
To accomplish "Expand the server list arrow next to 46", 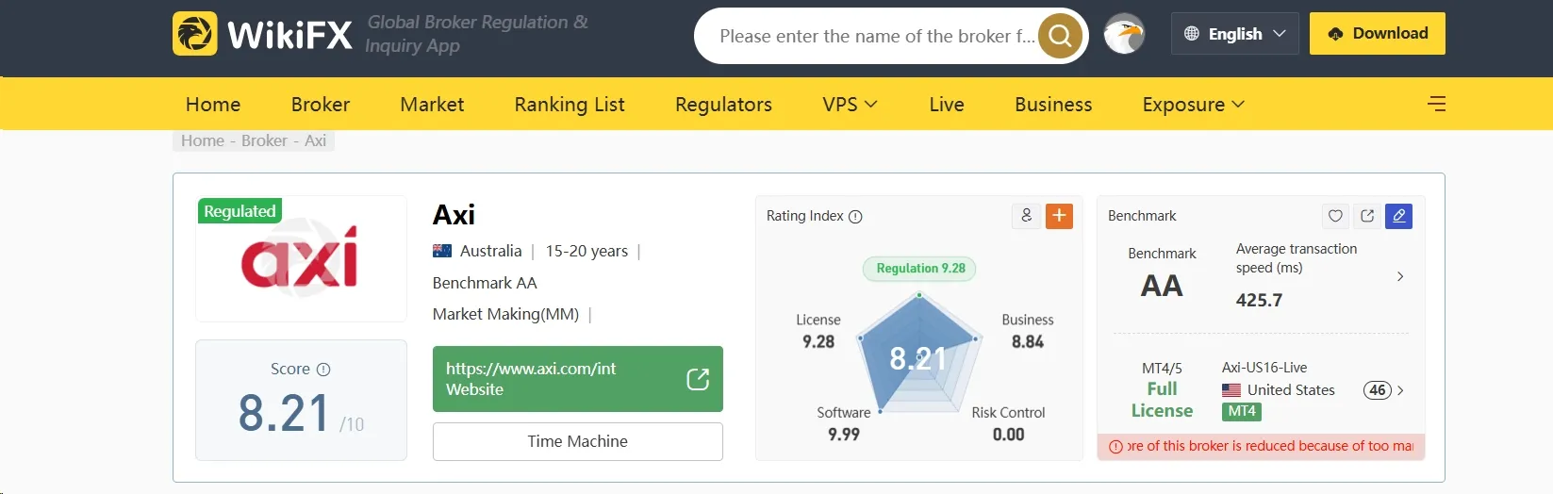I will coord(1400,390).
